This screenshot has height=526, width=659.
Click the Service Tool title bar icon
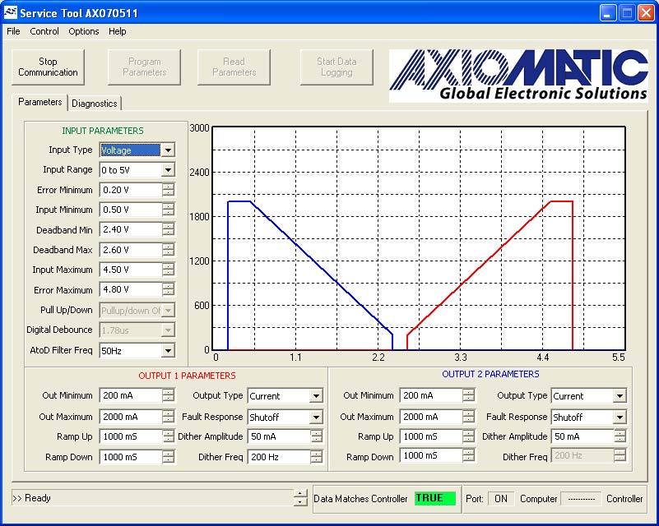pyautogui.click(x=11, y=13)
